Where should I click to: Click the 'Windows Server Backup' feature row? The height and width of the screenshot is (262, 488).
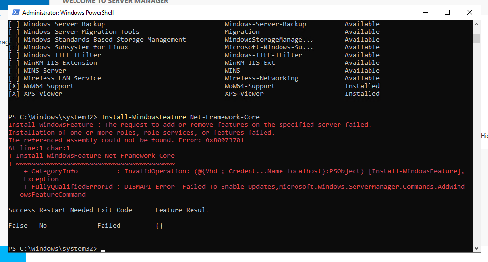(x=194, y=24)
